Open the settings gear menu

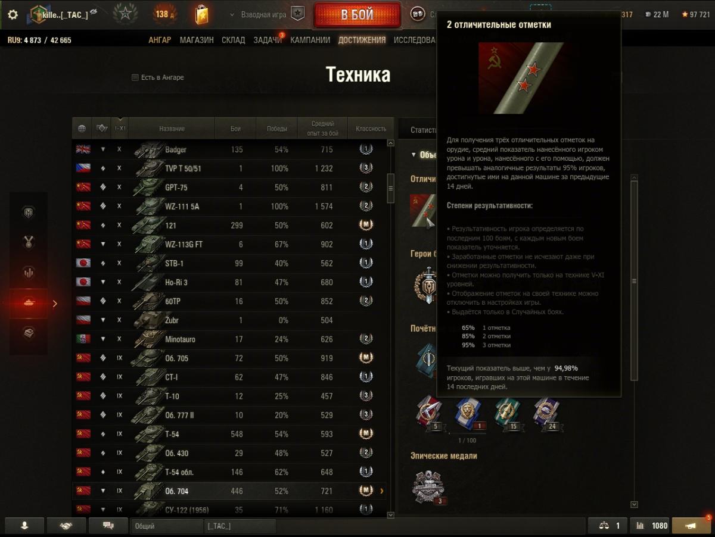click(13, 15)
